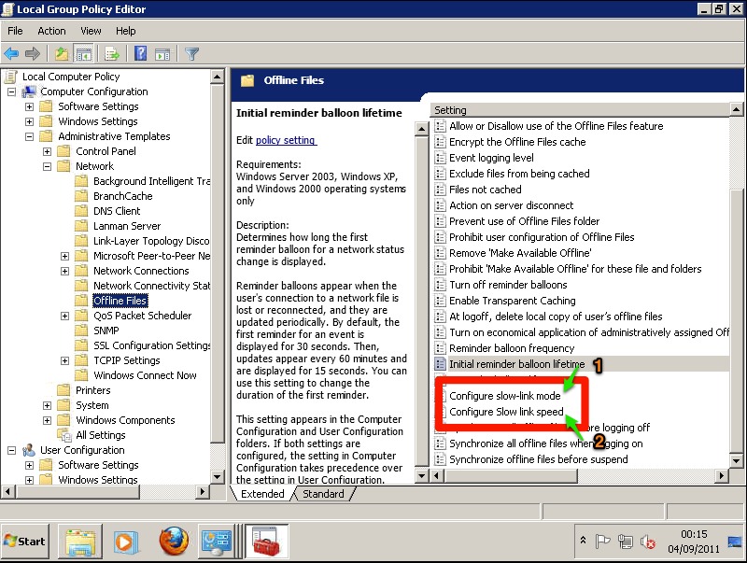Click policy icon beside Event logging level

(440, 158)
